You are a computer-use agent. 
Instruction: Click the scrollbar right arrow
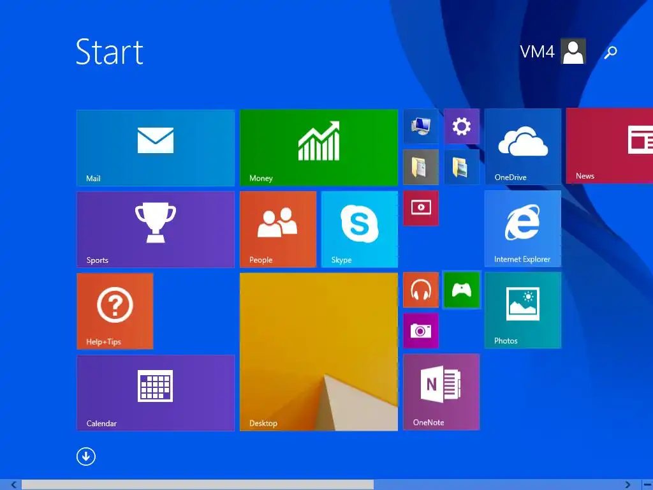click(x=627, y=485)
